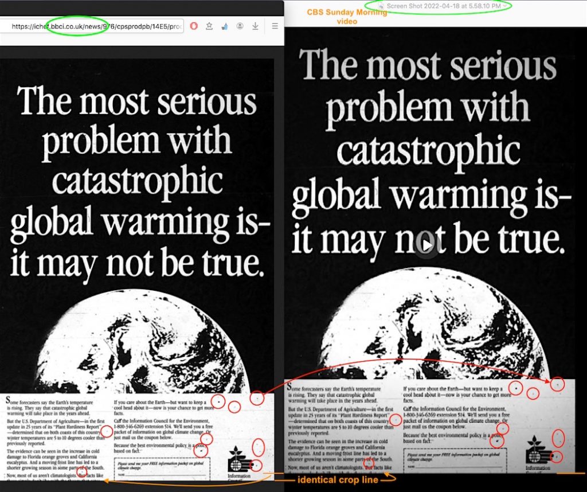This screenshot has height=492, width=587.
Task: Expand the Screen Shot title dropdown chevron
Action: click(505, 6)
